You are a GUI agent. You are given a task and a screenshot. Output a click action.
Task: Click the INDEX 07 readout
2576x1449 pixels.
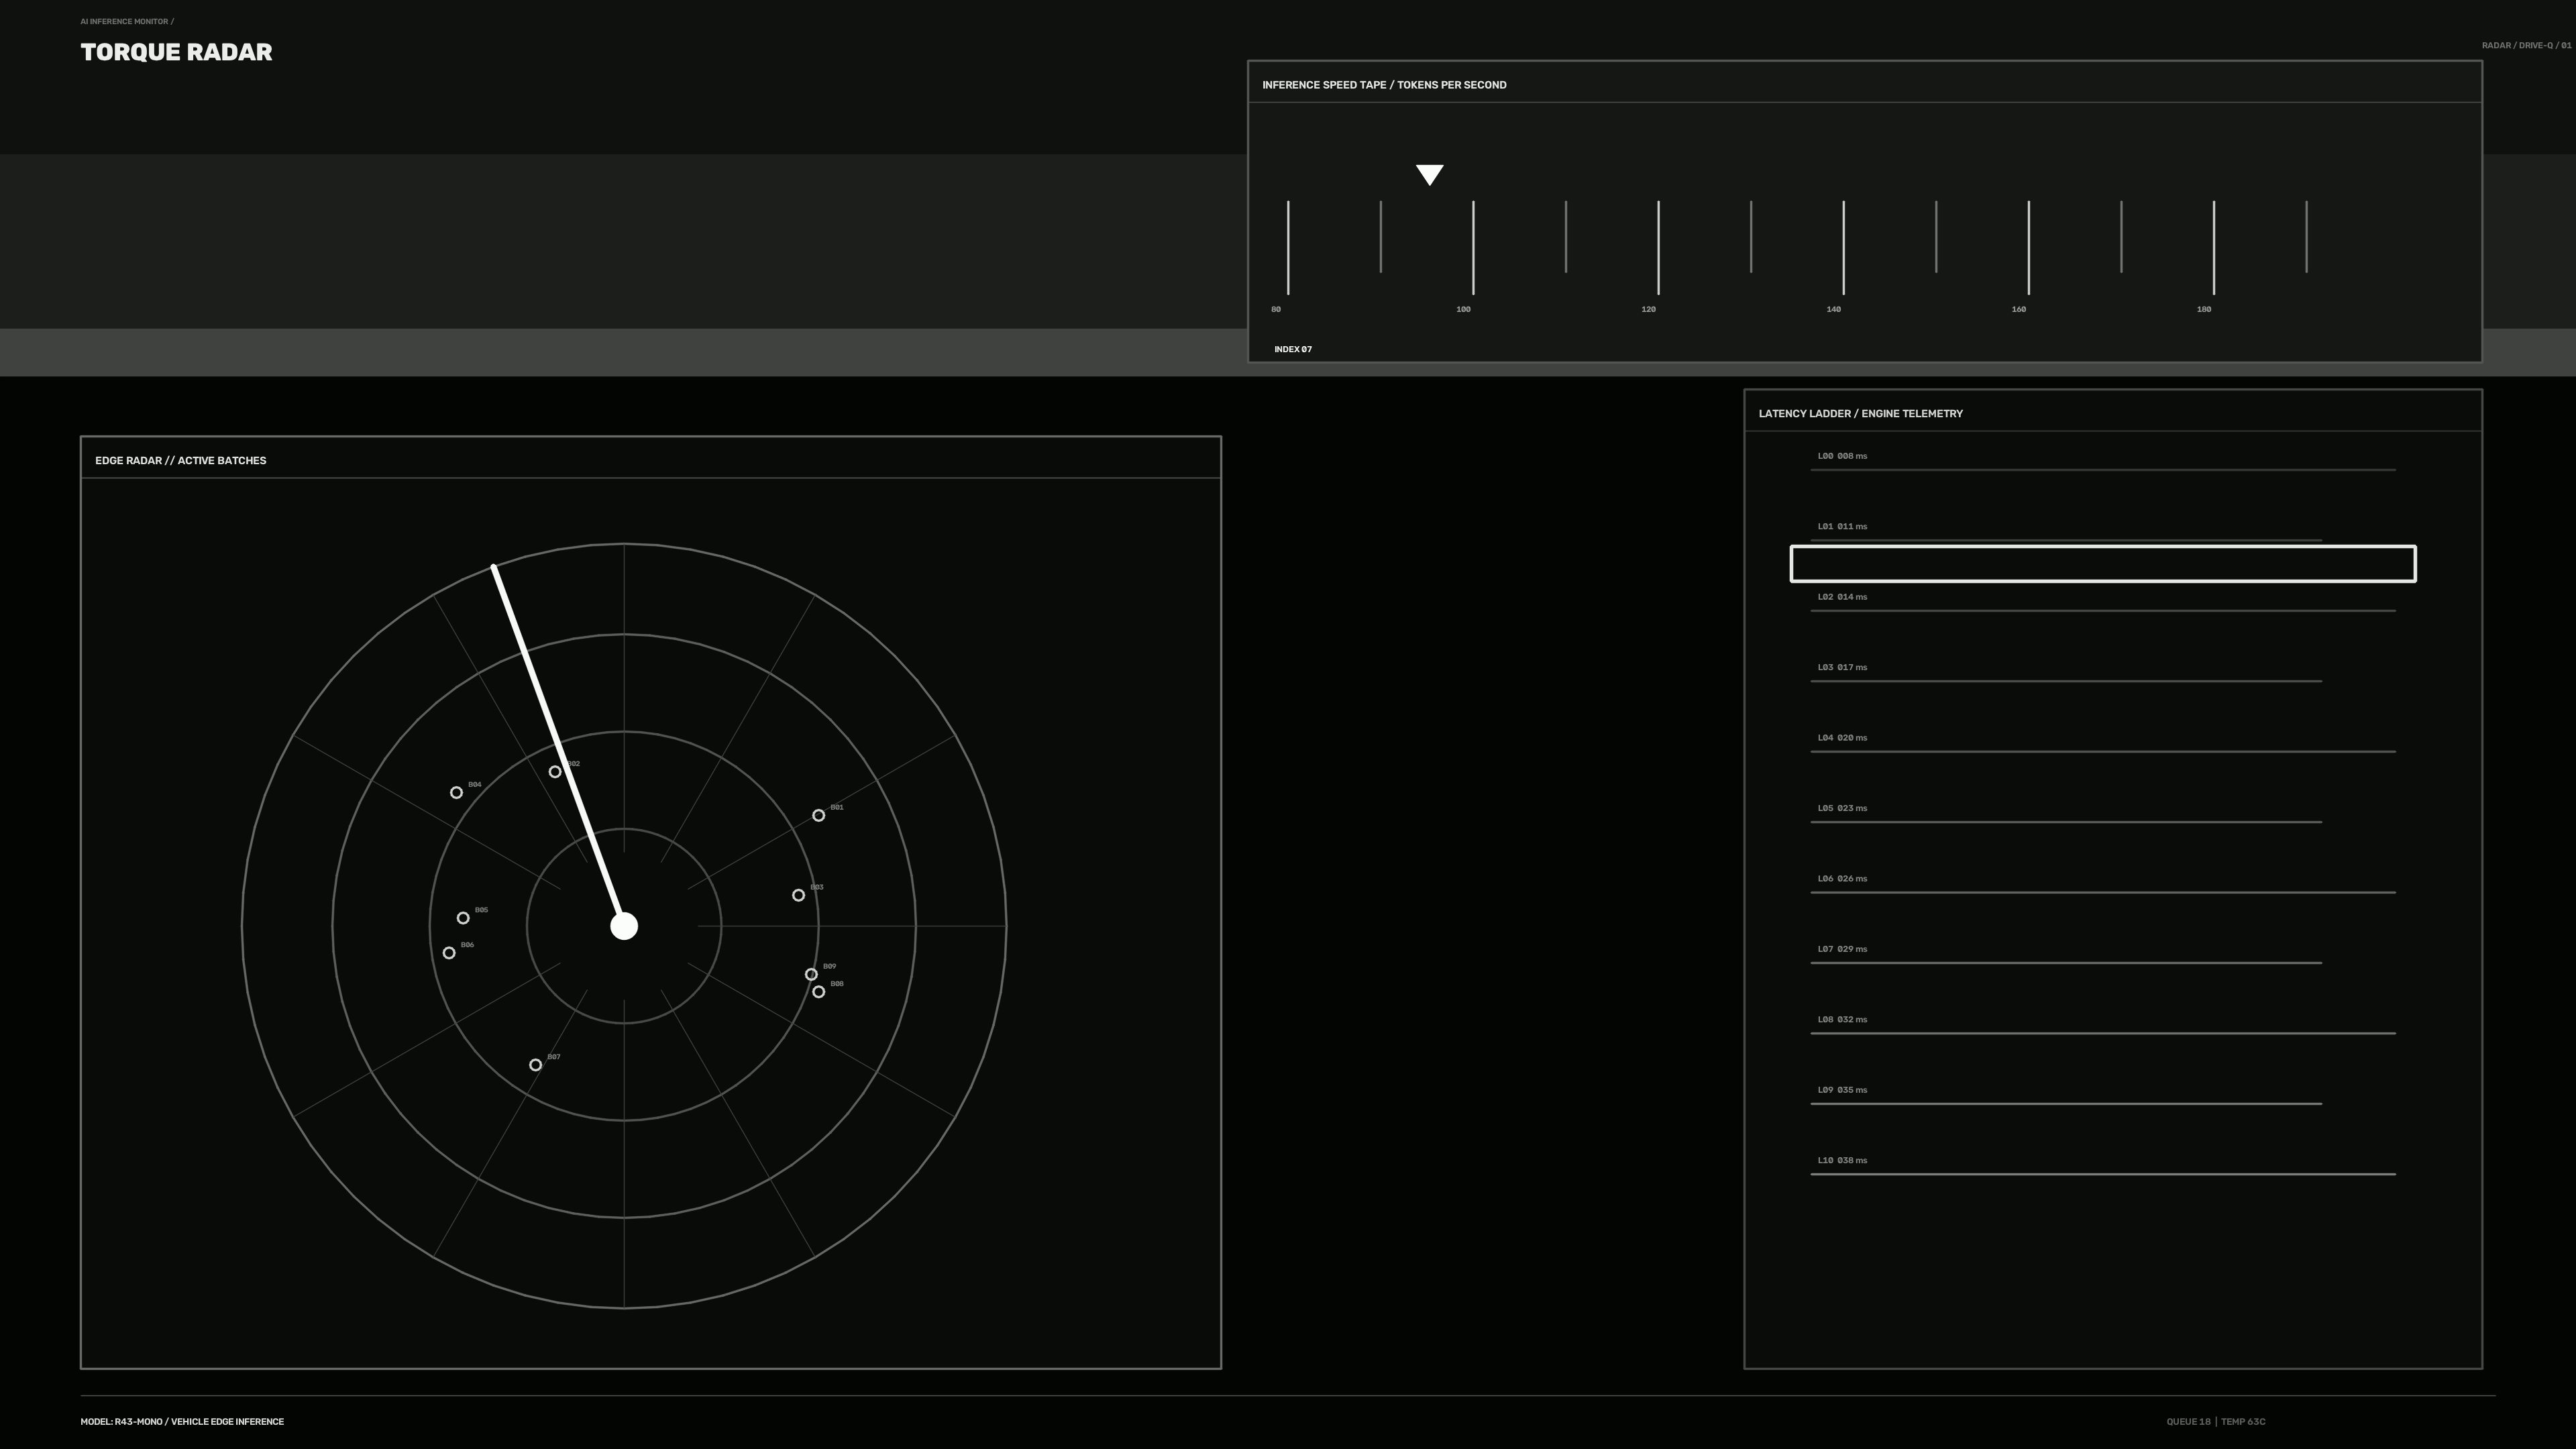click(x=1293, y=349)
